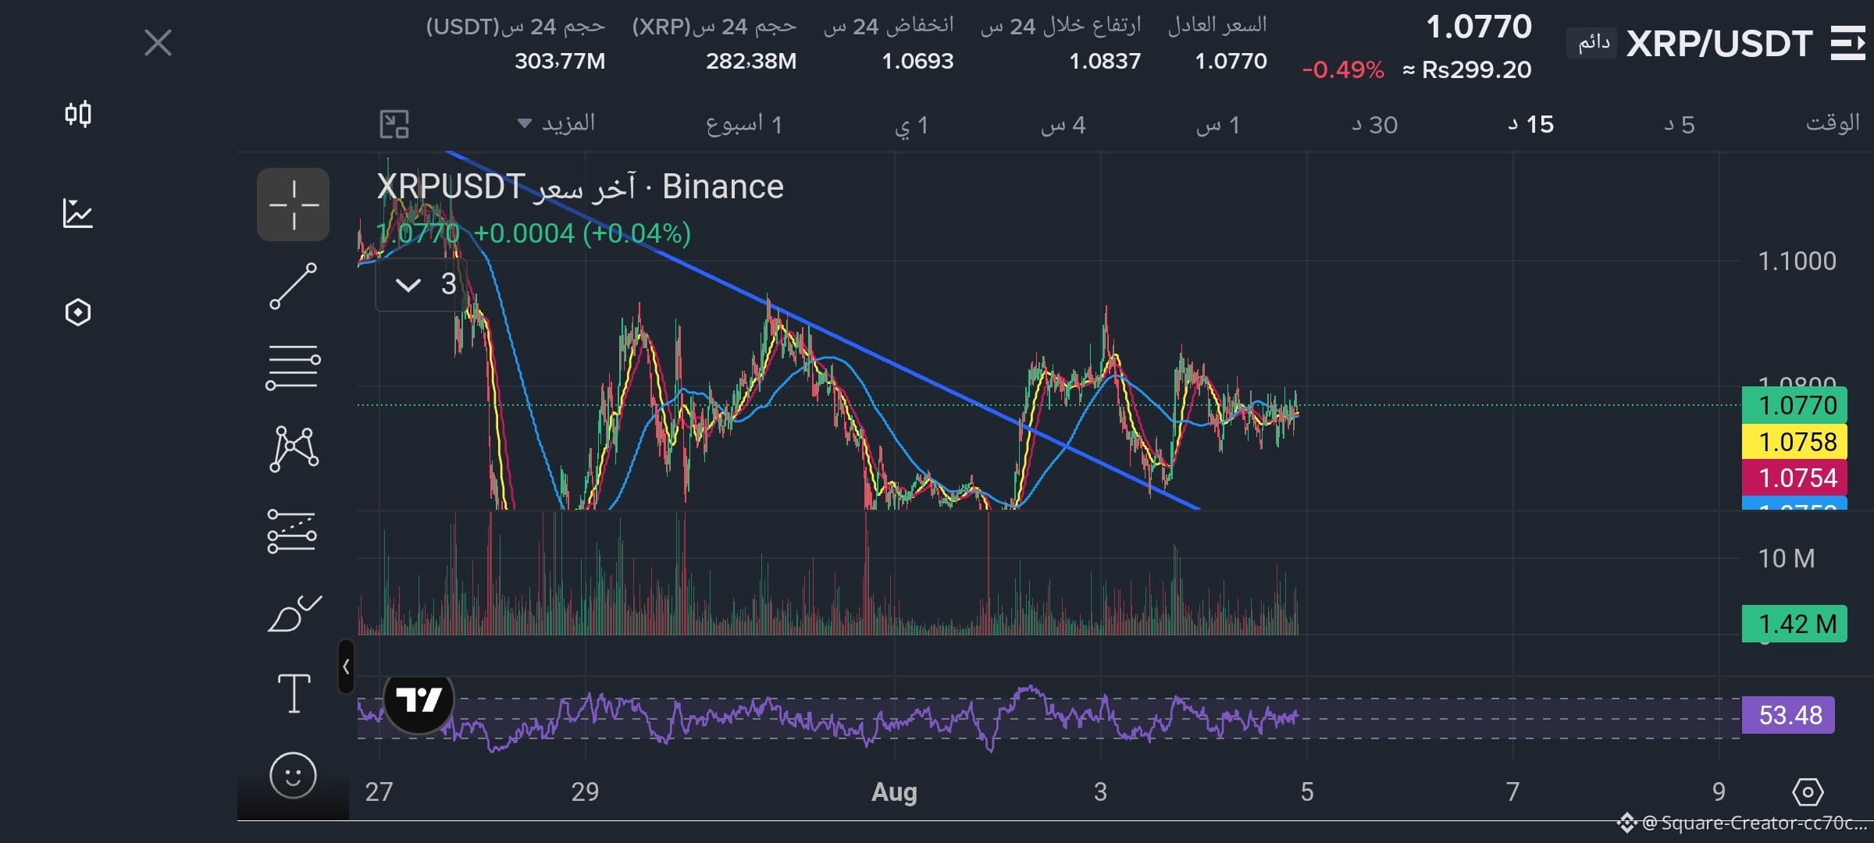Open the candlestick chart type icon

(x=78, y=114)
